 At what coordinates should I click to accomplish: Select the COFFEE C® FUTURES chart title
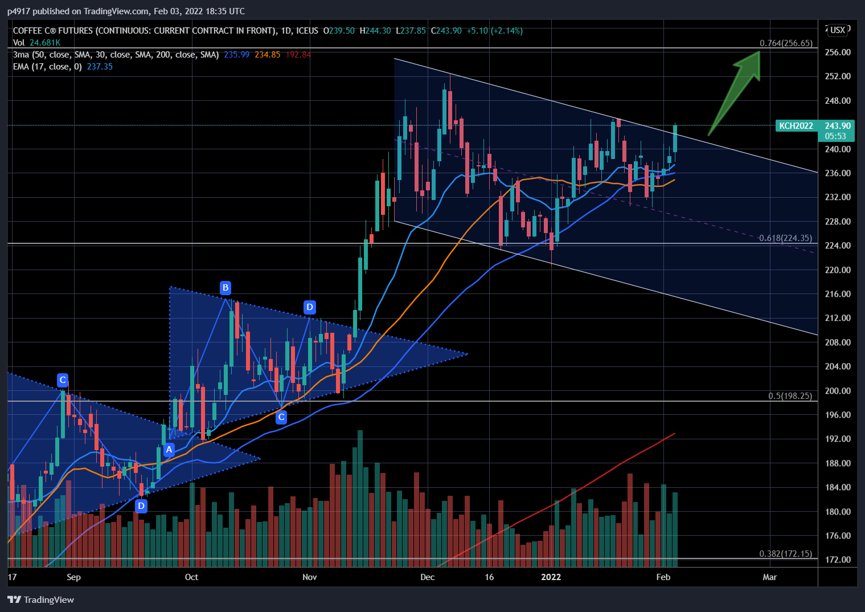point(166,31)
